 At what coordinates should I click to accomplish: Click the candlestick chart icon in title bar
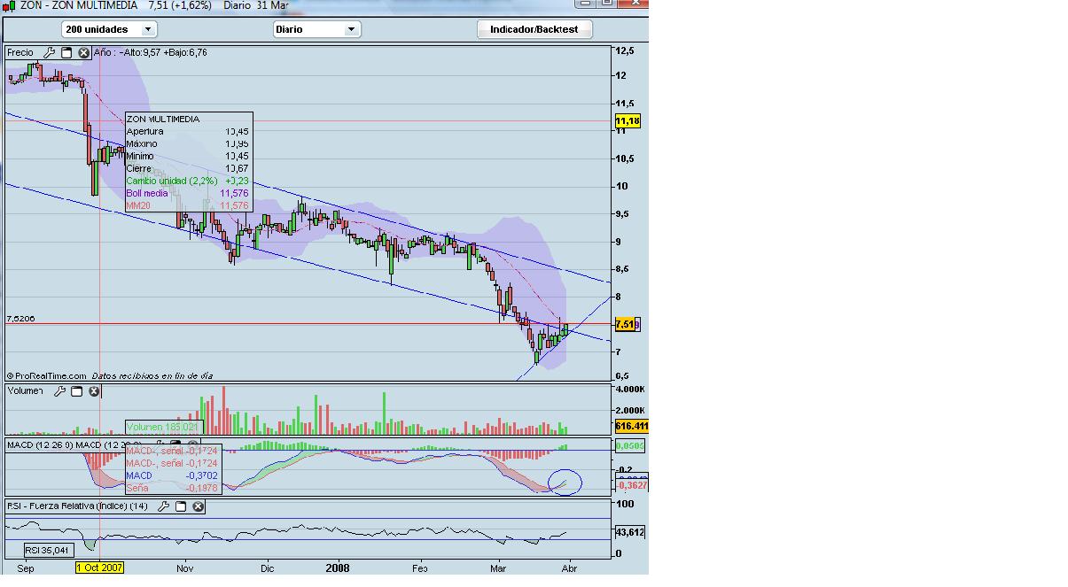coord(9,5)
